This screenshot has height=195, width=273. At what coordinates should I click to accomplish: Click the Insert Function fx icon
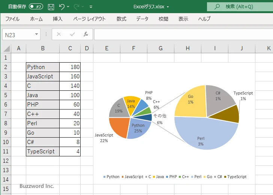[x=86, y=34]
